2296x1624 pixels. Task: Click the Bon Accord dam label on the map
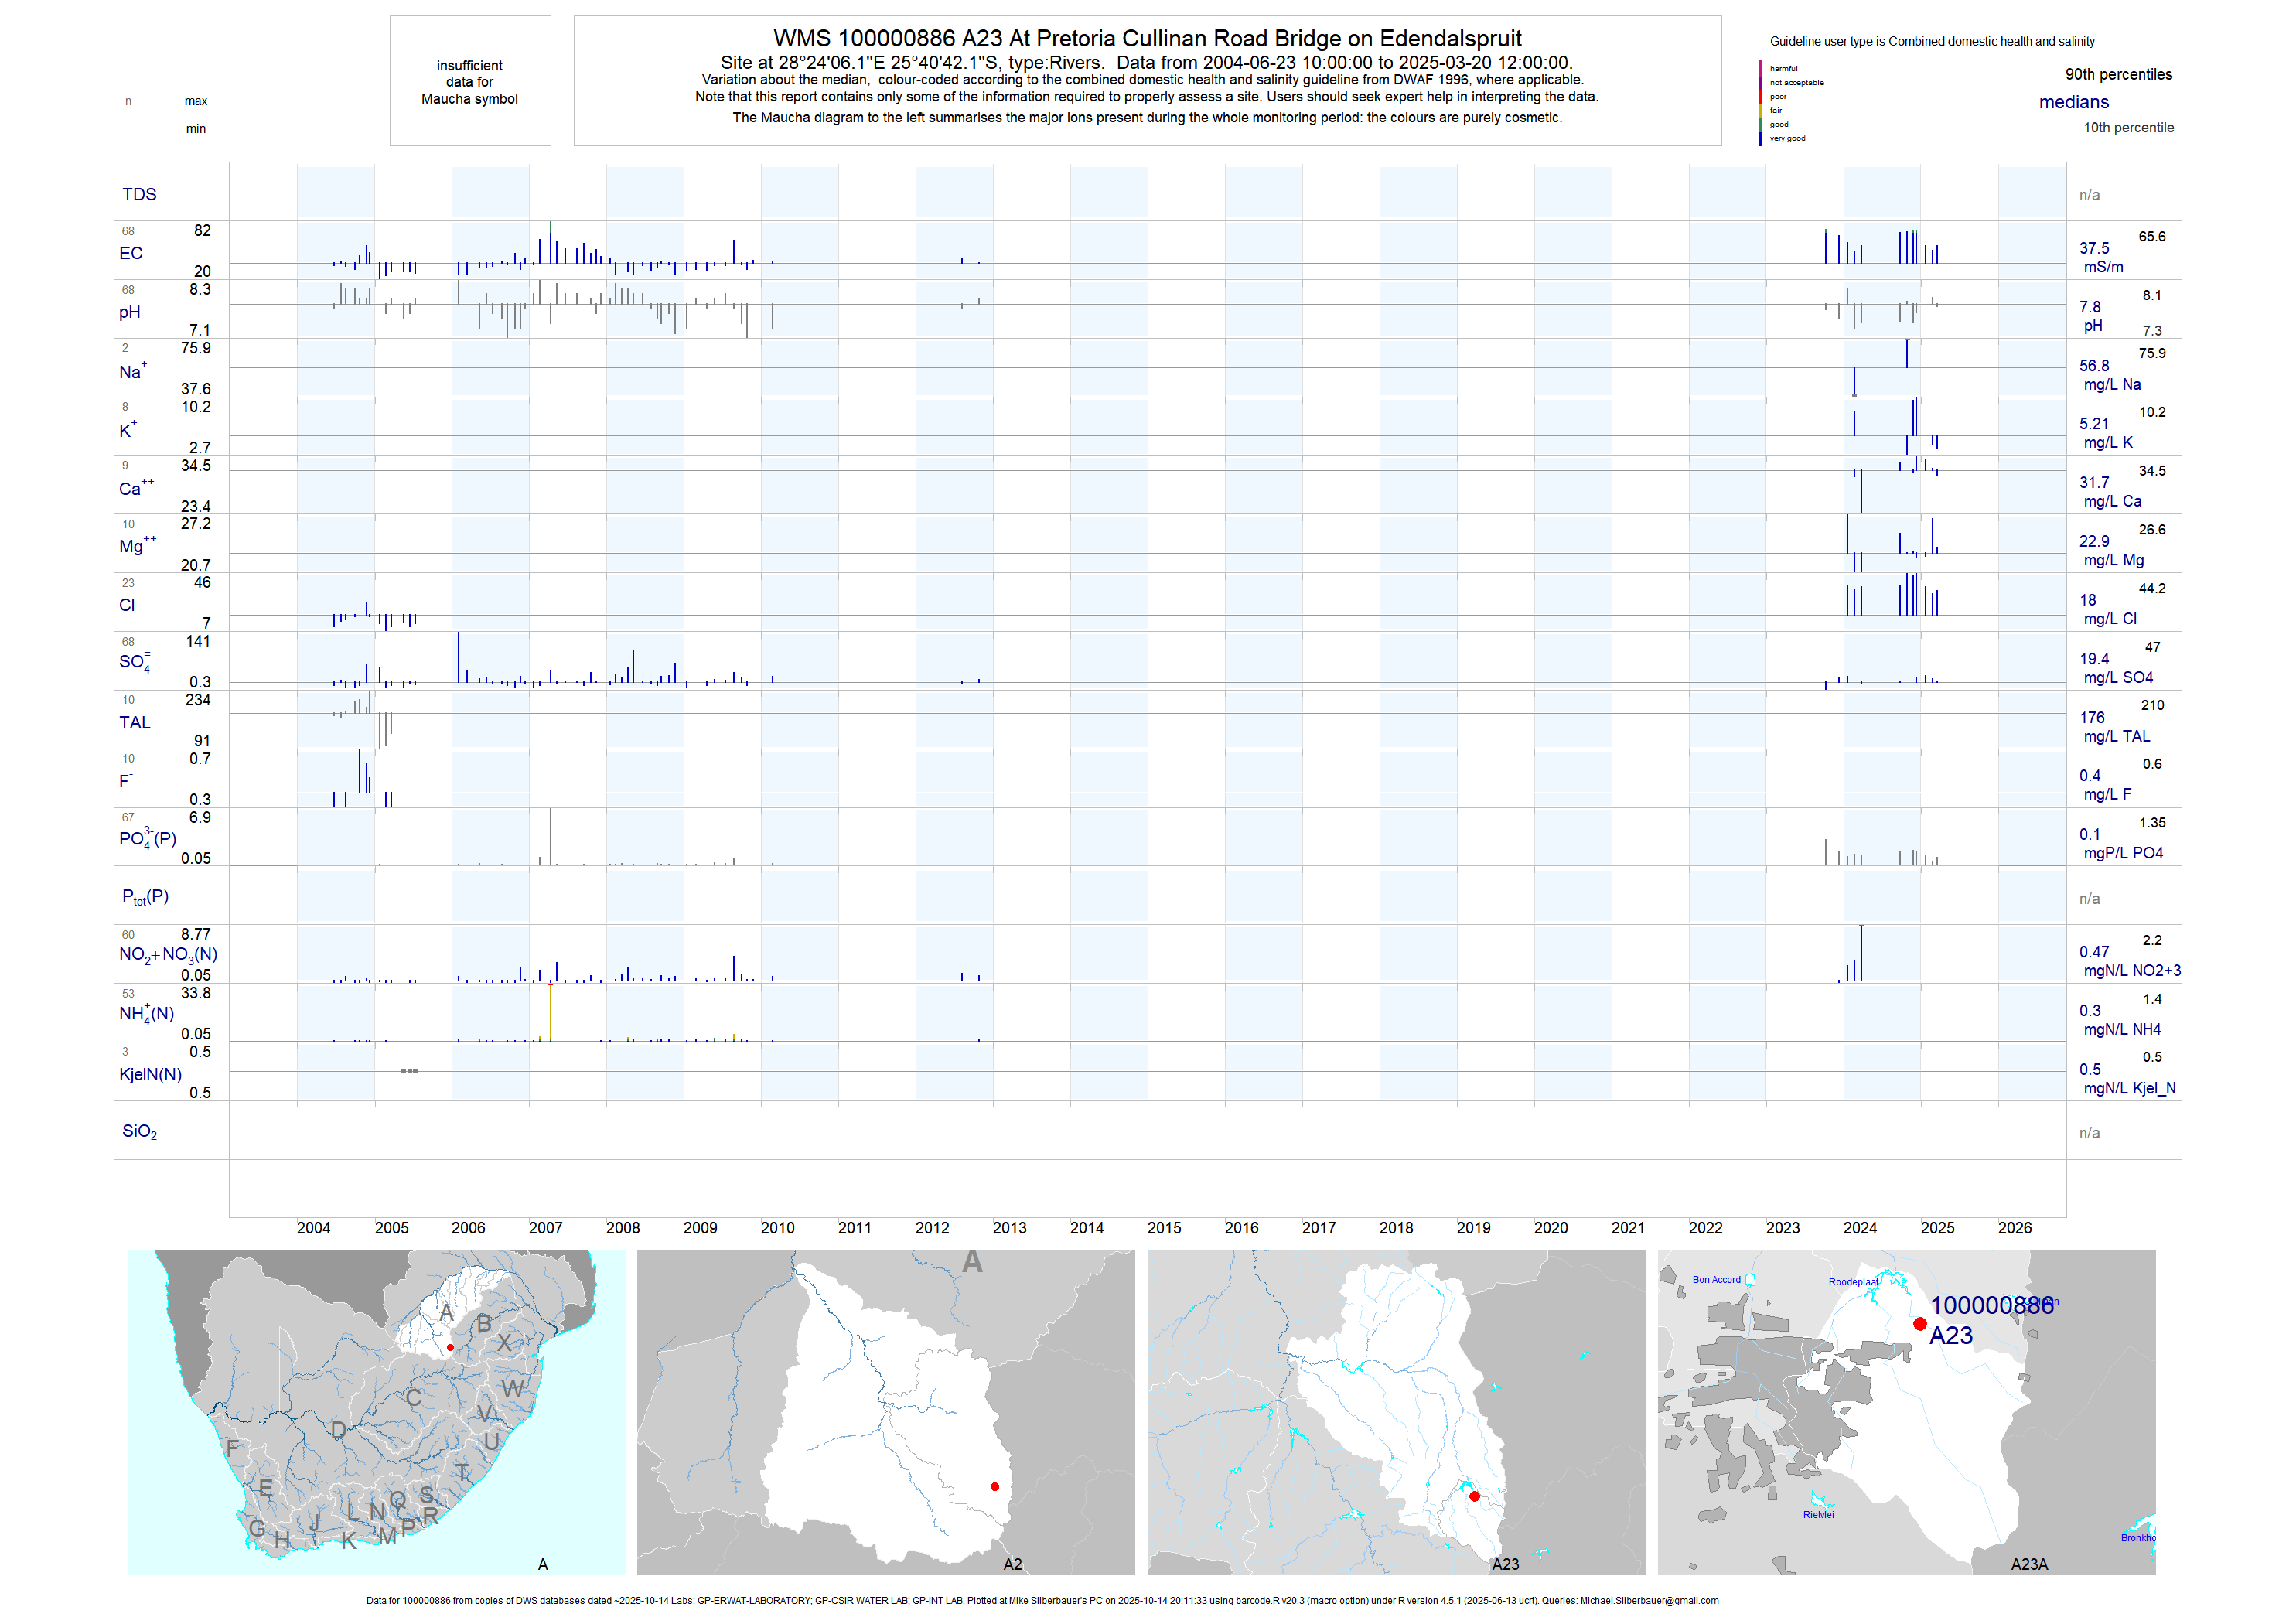click(x=1716, y=1280)
